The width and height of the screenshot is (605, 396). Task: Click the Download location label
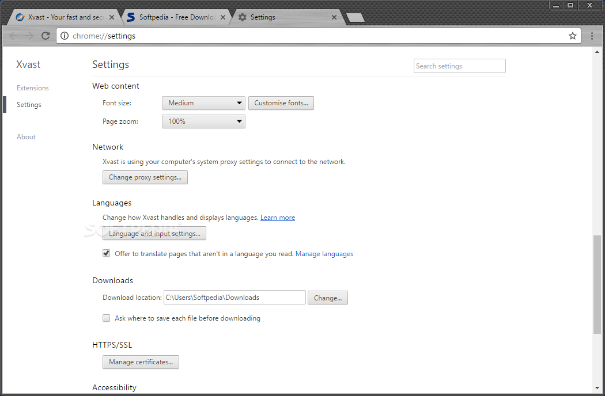pyautogui.click(x=132, y=298)
